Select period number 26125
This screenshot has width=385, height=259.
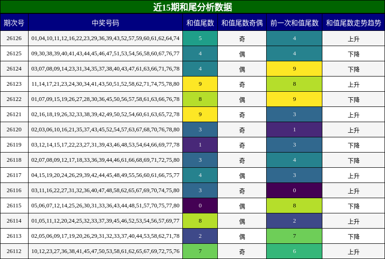[x=14, y=53]
